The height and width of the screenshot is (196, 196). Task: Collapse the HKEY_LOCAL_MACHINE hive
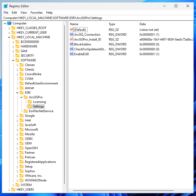coord(9,37)
